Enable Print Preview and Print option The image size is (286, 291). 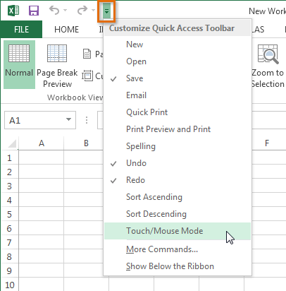(x=178, y=129)
